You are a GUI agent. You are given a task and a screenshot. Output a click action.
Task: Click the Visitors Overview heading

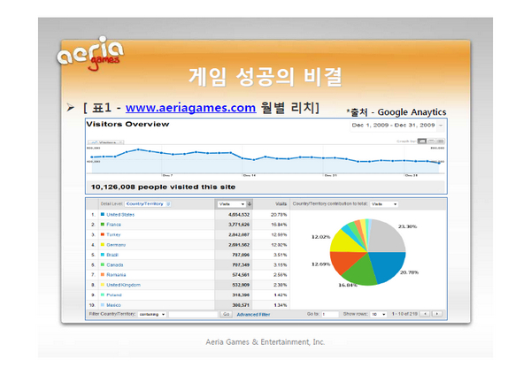tap(127, 124)
